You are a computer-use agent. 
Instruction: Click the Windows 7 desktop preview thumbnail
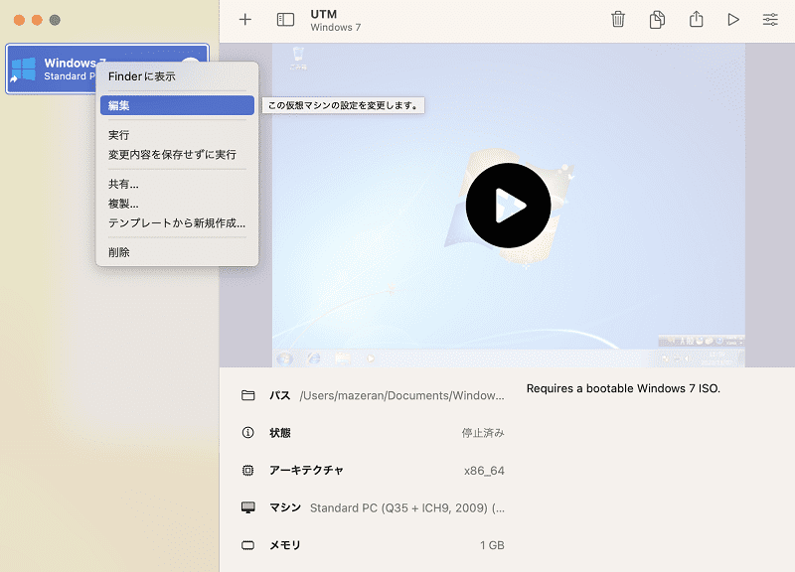[508, 206]
